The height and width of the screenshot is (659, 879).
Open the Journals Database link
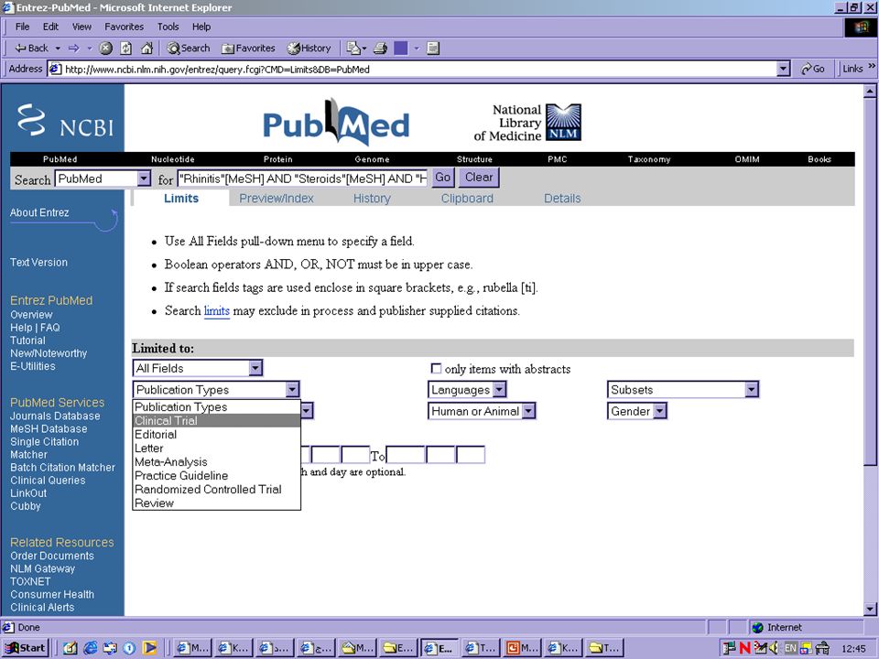[55, 416]
